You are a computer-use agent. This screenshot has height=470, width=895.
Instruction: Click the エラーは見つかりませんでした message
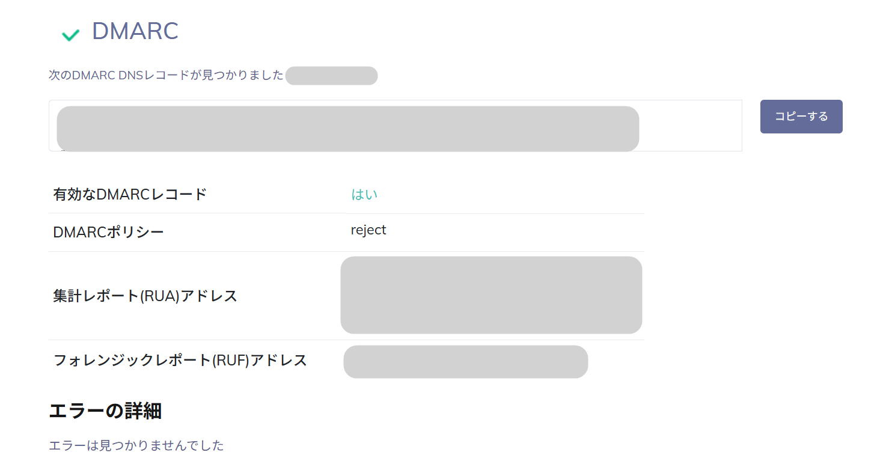pos(136,445)
